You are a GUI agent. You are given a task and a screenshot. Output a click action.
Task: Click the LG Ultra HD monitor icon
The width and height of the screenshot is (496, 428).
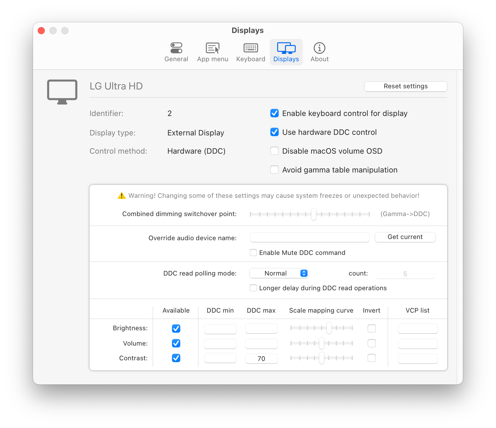[62, 91]
